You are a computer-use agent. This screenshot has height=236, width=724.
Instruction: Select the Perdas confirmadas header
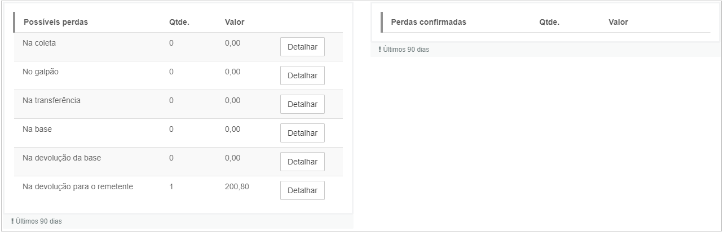click(429, 22)
